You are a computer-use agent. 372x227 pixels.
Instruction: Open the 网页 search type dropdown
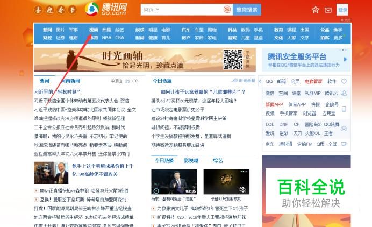(x=151, y=10)
